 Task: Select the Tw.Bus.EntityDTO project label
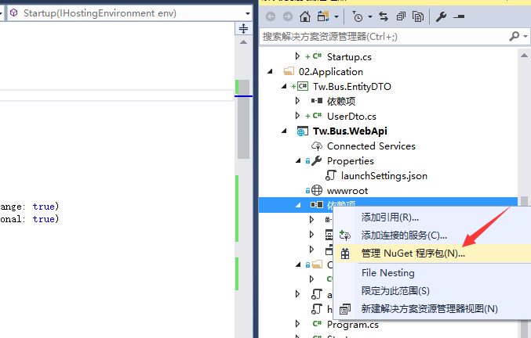pos(352,86)
